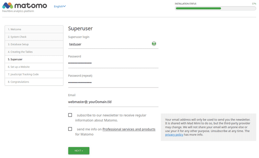Open the Professional services and products link
259x158 pixels.
(x=129, y=129)
